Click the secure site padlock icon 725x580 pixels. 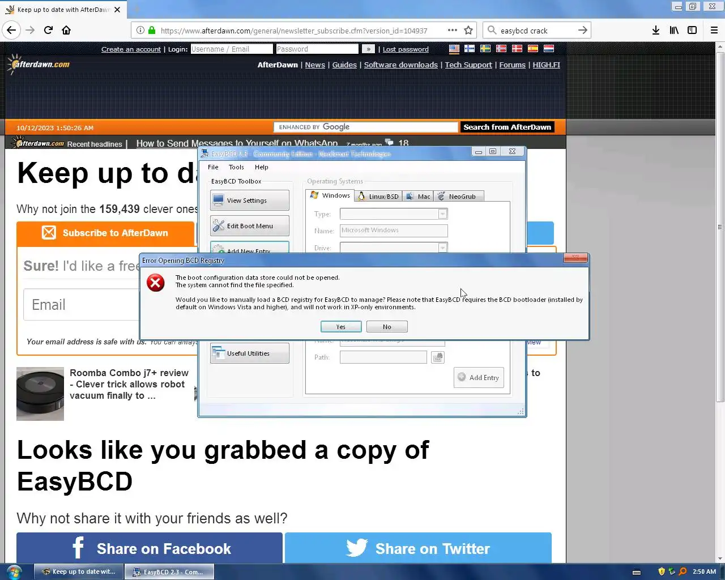tap(152, 31)
